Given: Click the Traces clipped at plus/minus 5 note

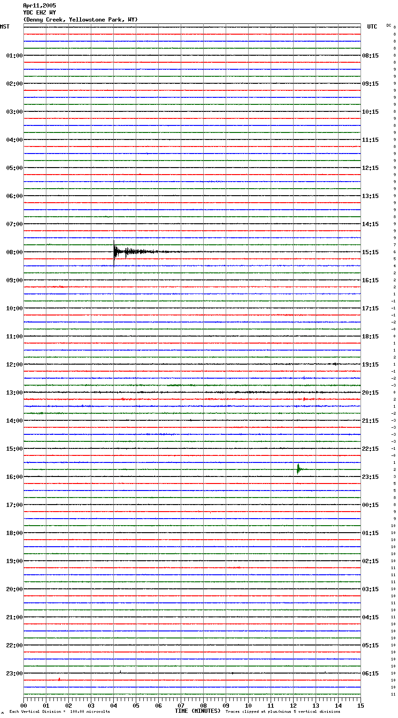Looking at the screenshot, I should point(283,712).
